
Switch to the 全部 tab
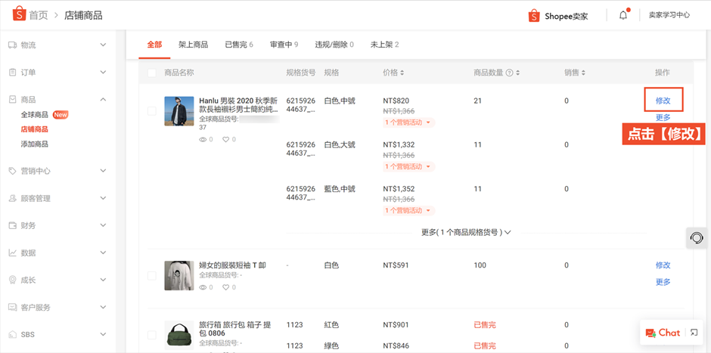coord(154,45)
